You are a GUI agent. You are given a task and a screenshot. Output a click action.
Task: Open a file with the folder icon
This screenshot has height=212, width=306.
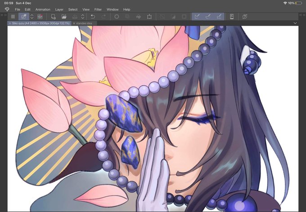[64, 17]
